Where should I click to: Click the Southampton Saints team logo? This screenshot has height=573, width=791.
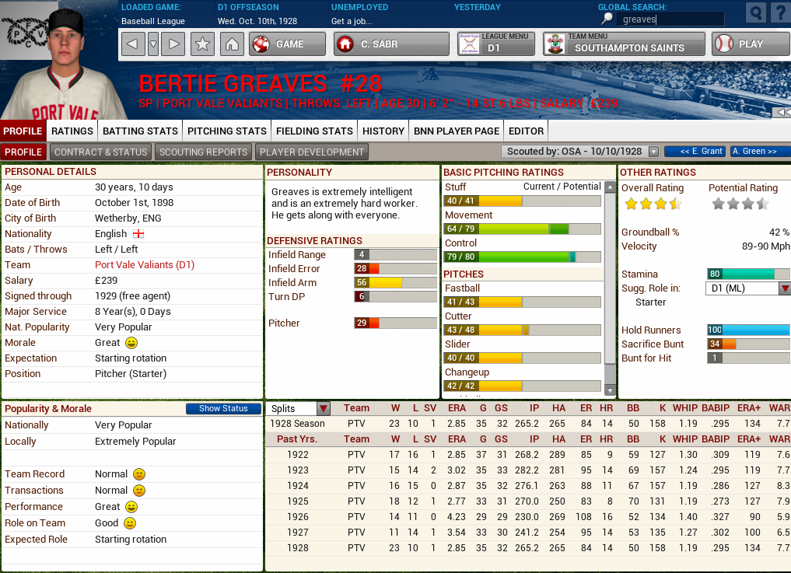tap(555, 44)
